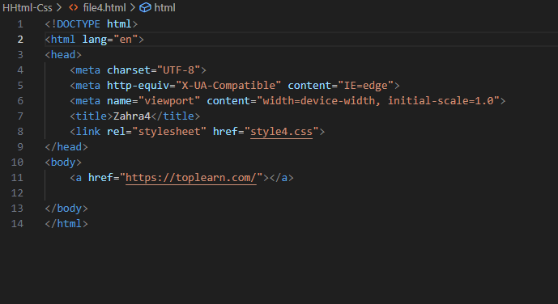Click the charset attribute on line 4
The image size is (558, 304).
[x=129, y=70]
